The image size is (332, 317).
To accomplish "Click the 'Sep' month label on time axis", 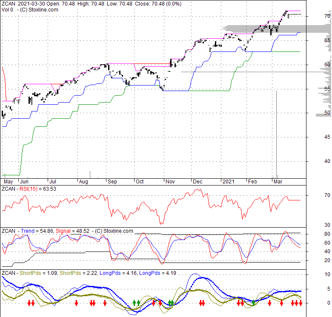I will click(112, 182).
